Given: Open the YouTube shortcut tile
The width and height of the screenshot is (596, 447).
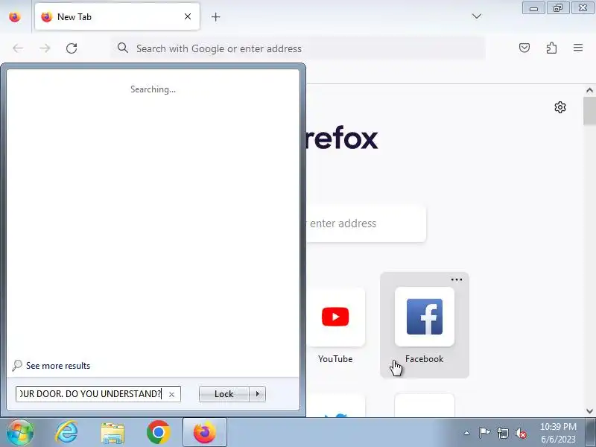Looking at the screenshot, I should pos(335,326).
